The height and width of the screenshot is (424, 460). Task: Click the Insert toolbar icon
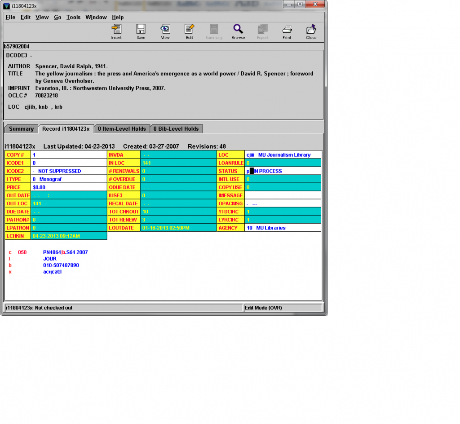[116, 31]
